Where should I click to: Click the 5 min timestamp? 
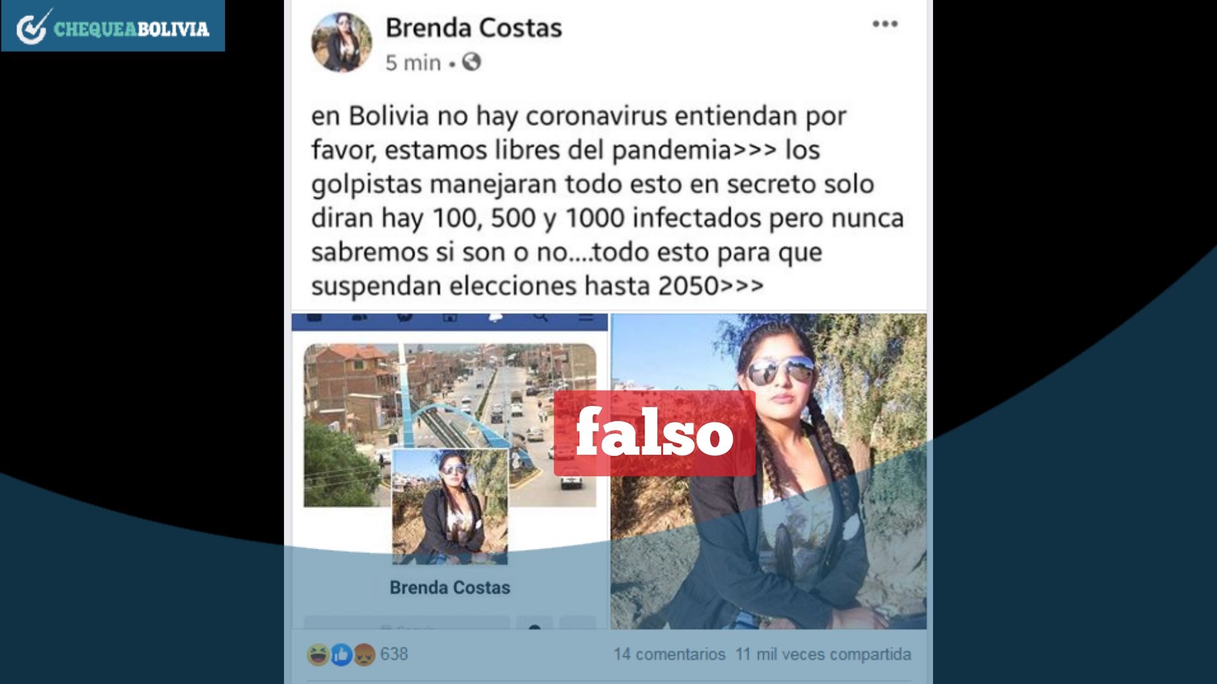tap(413, 63)
